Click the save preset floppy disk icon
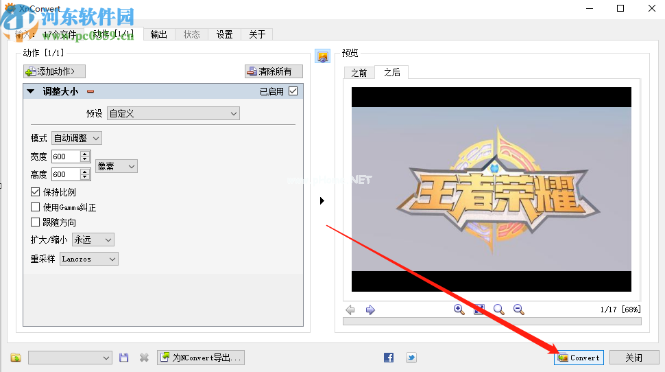 pyautogui.click(x=124, y=358)
